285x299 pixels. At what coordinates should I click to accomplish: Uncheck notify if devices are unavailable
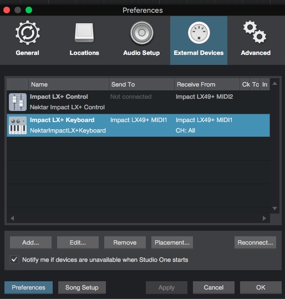pos(14,260)
